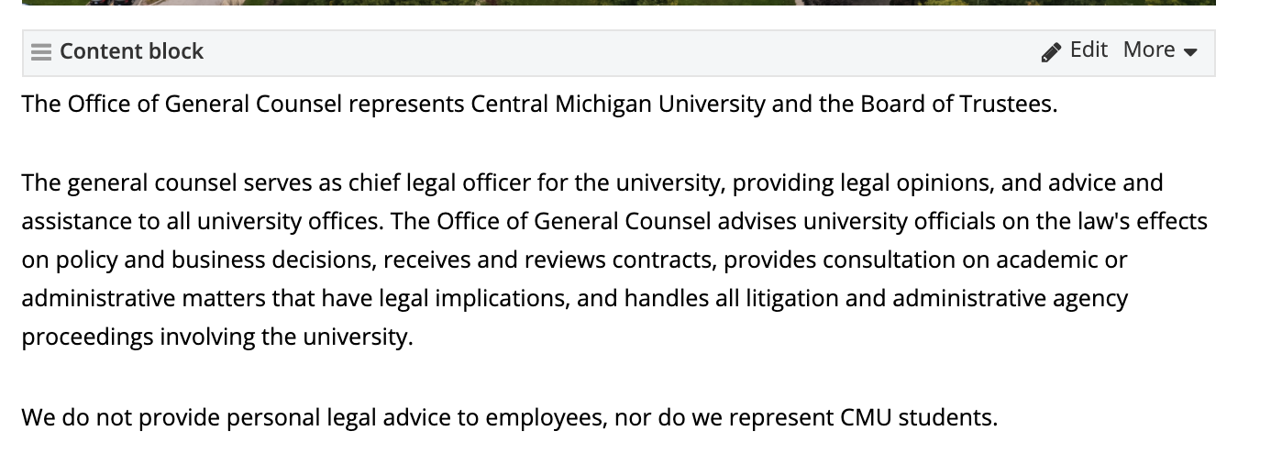
Task: Click the Edit link in block header
Action: [1089, 50]
